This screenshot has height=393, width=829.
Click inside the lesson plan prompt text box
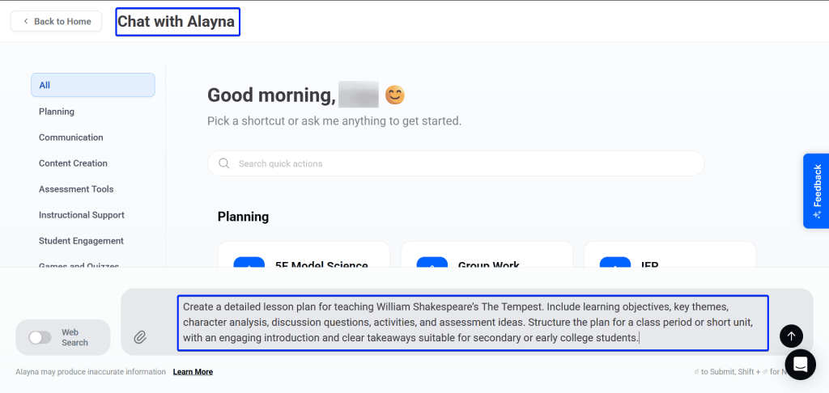coord(472,323)
